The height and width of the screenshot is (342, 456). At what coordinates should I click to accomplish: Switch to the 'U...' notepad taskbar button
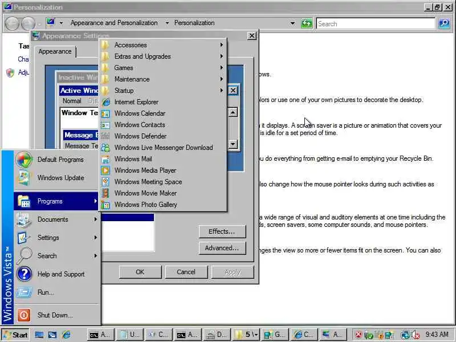point(130,335)
